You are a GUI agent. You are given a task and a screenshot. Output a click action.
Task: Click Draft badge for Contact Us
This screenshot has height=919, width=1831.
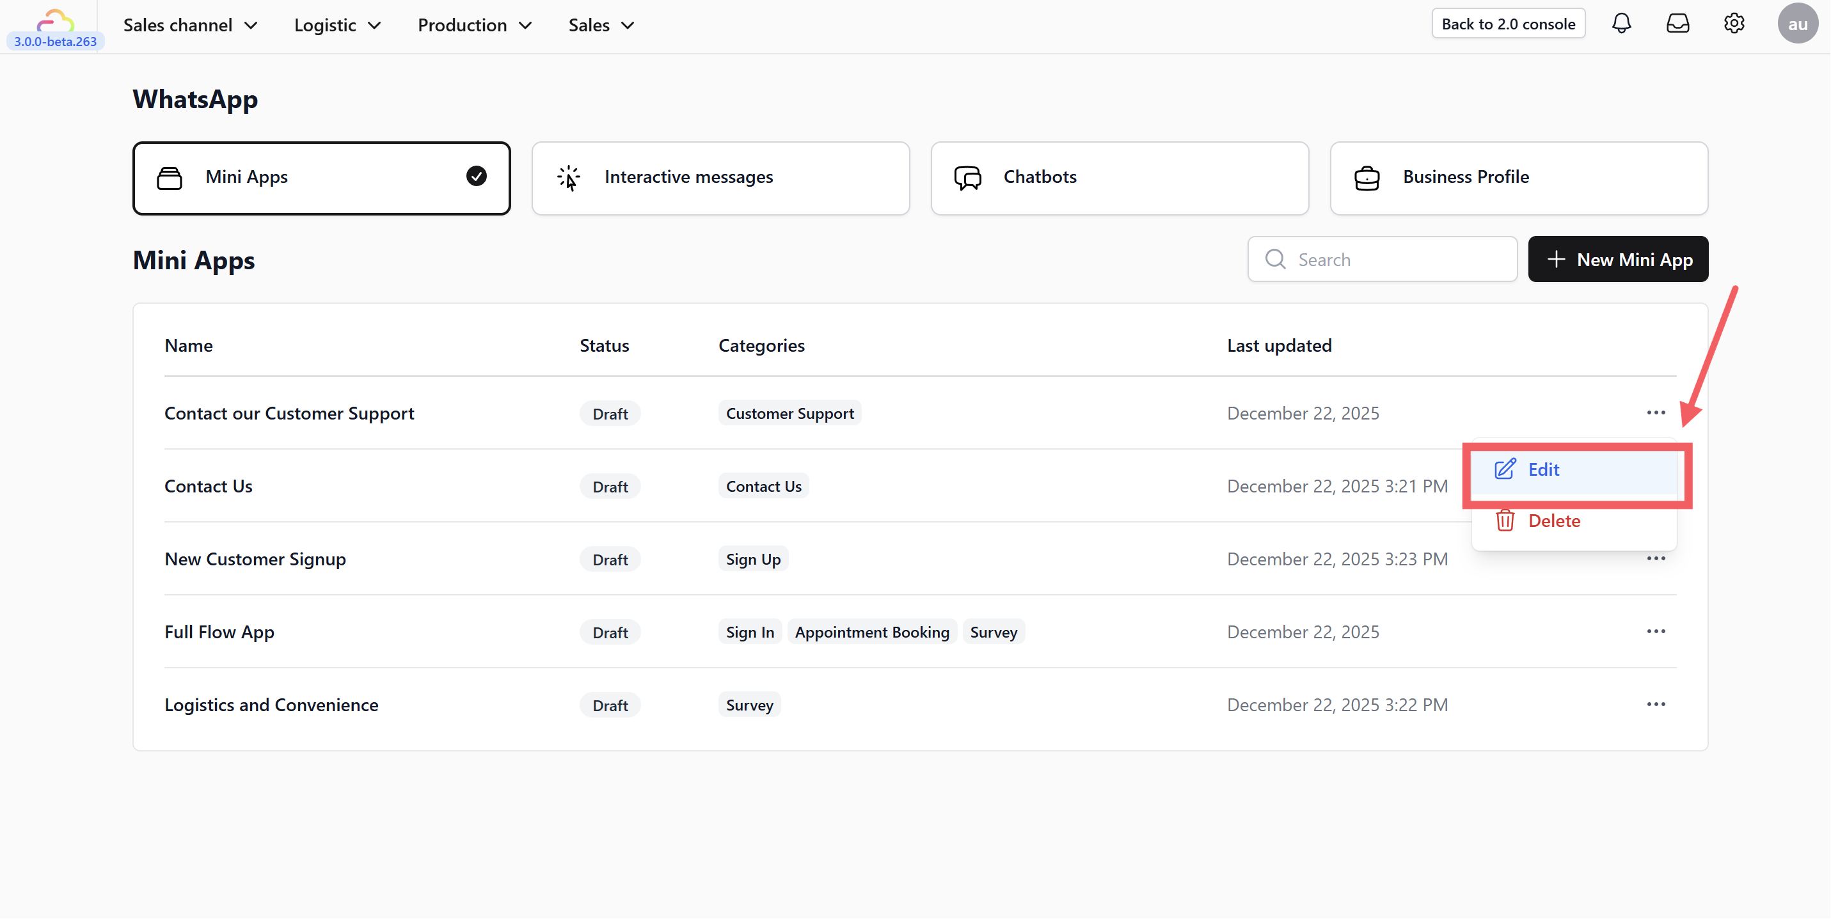[x=610, y=486]
